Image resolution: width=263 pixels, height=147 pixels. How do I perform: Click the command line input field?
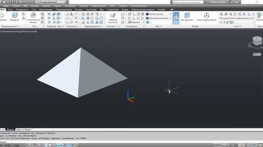(x=131, y=142)
